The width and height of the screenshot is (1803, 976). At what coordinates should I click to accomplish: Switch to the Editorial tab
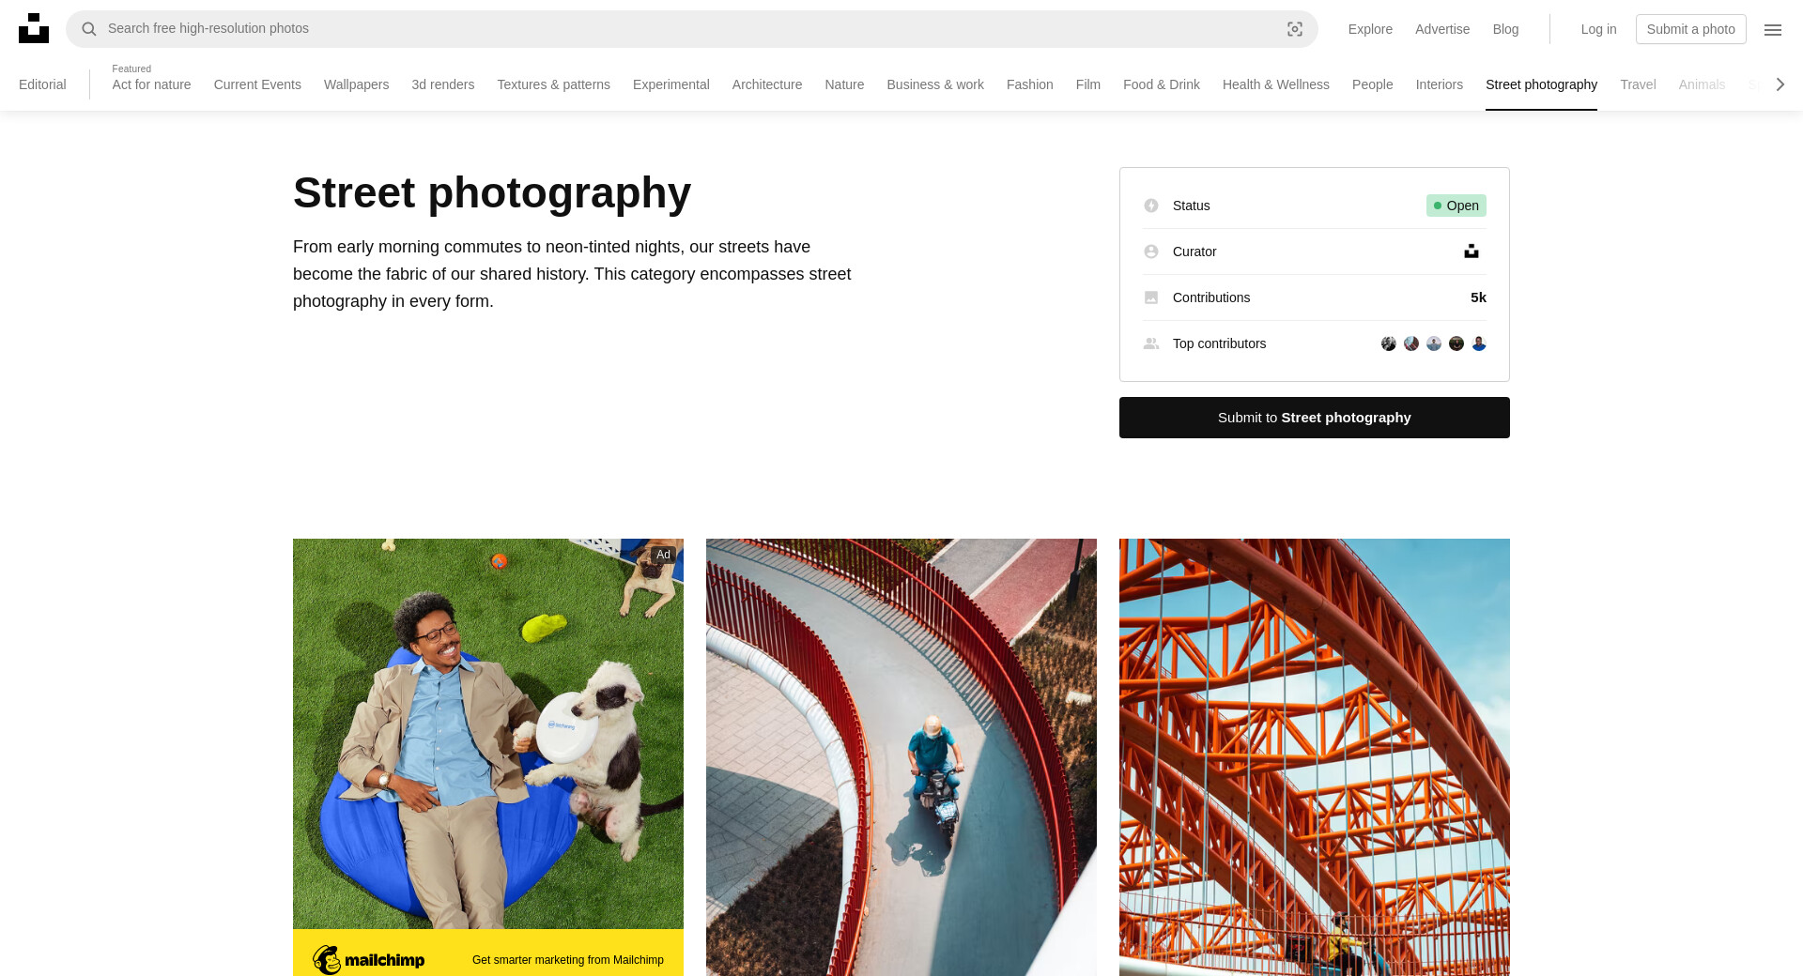coord(42,84)
